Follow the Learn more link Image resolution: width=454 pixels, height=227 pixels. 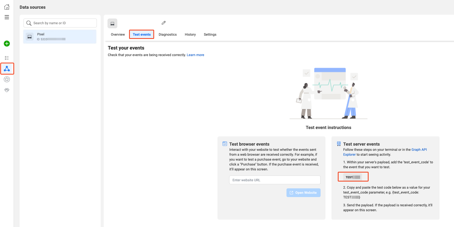click(x=195, y=55)
